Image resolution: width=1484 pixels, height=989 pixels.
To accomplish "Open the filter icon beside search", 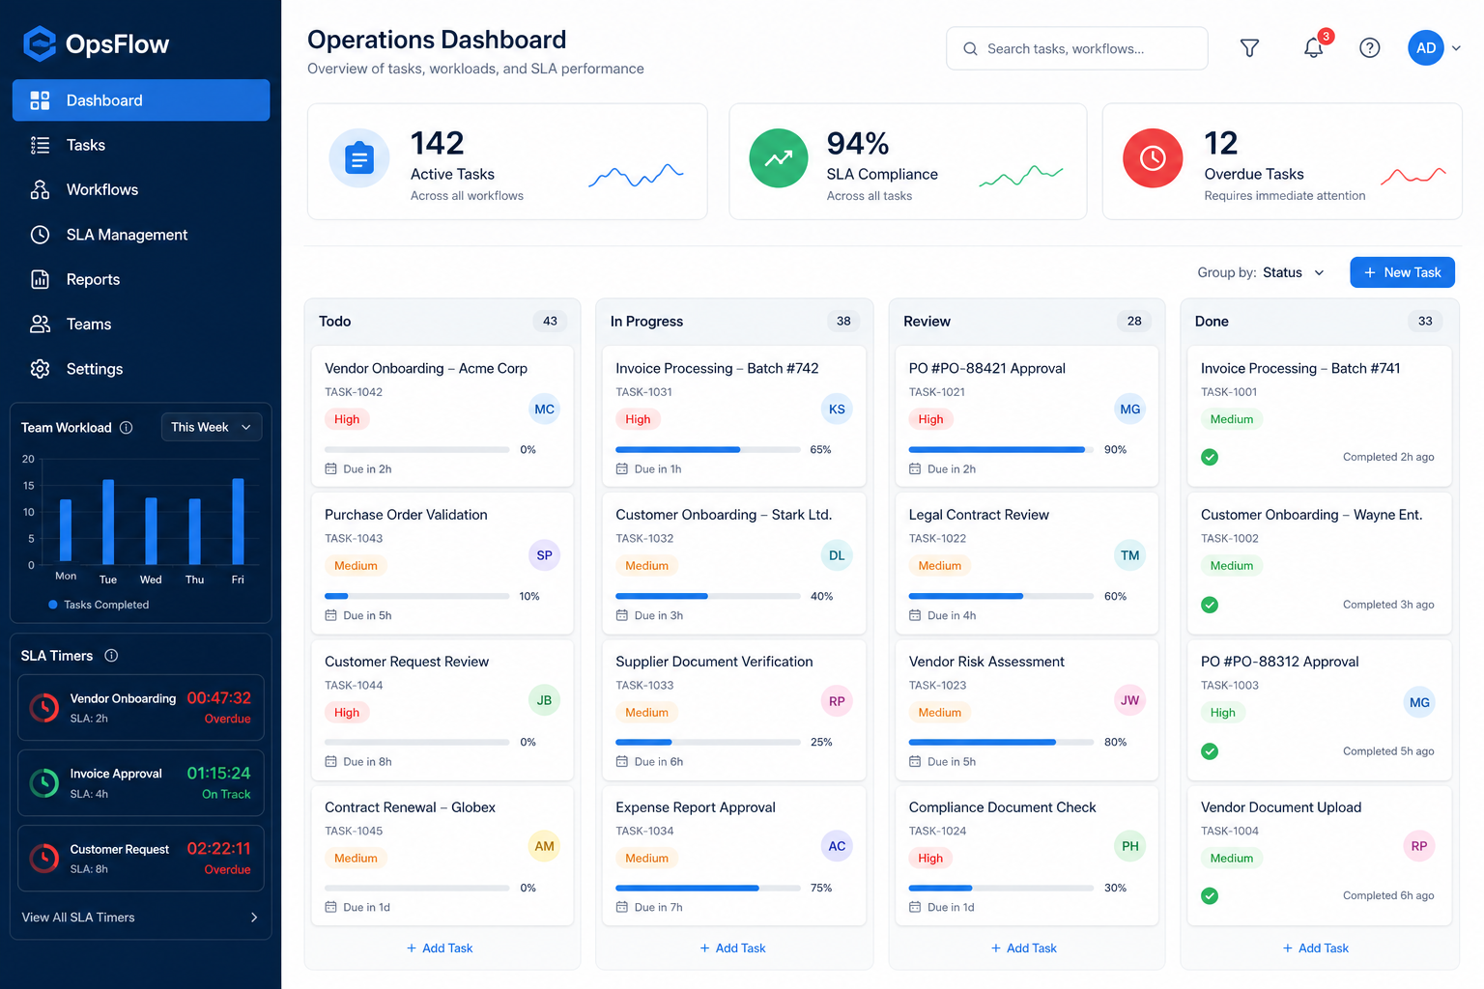I will tap(1249, 48).
